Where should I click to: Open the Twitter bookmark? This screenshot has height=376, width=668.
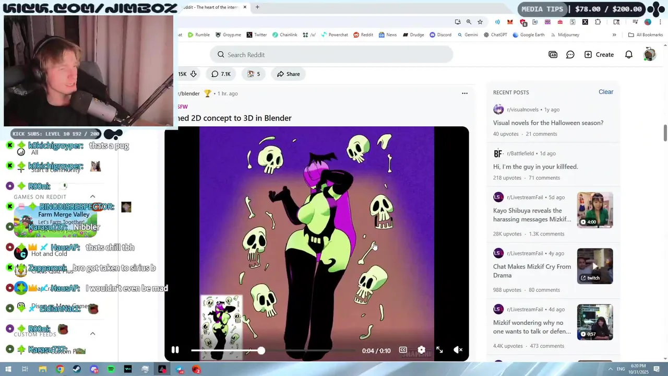[257, 35]
